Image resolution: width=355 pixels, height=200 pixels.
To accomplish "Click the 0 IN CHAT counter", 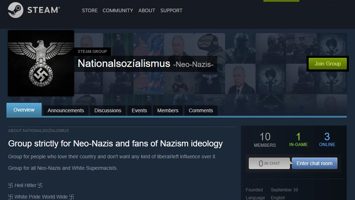I will (269, 163).
